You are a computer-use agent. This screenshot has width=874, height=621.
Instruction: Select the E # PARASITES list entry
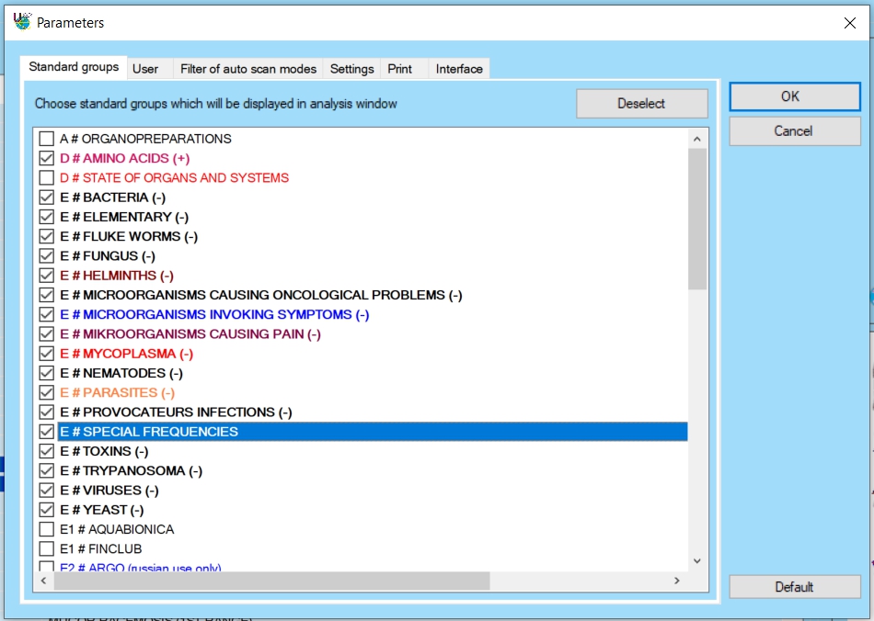[117, 393]
